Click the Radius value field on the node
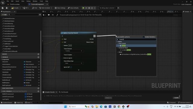The image size is (193, 109). pos(70,45)
